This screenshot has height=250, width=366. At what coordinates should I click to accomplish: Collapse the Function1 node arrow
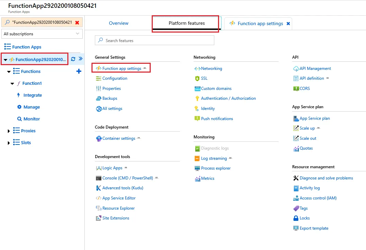12,83
